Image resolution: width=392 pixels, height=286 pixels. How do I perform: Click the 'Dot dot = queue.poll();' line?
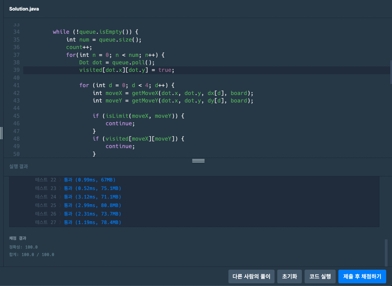pos(117,62)
